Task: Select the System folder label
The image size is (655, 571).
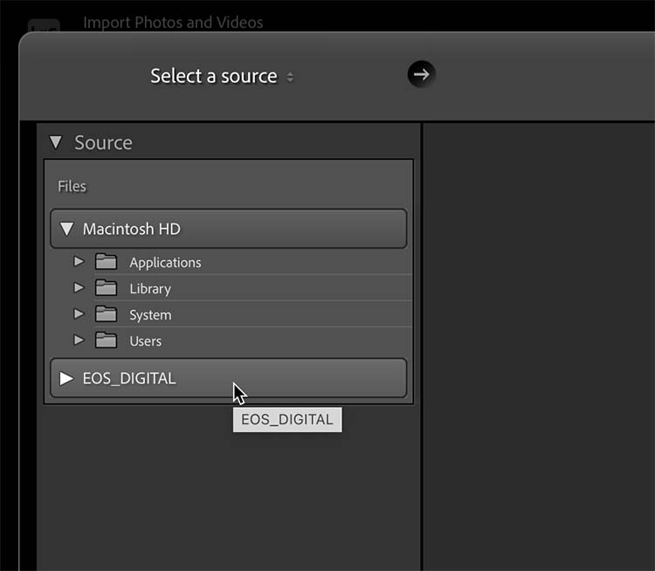Action: [x=150, y=315]
